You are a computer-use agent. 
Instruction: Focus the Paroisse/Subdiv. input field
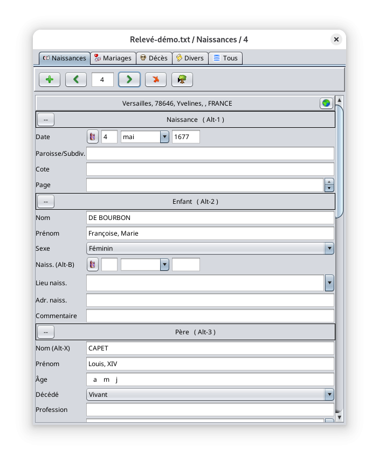(210, 154)
